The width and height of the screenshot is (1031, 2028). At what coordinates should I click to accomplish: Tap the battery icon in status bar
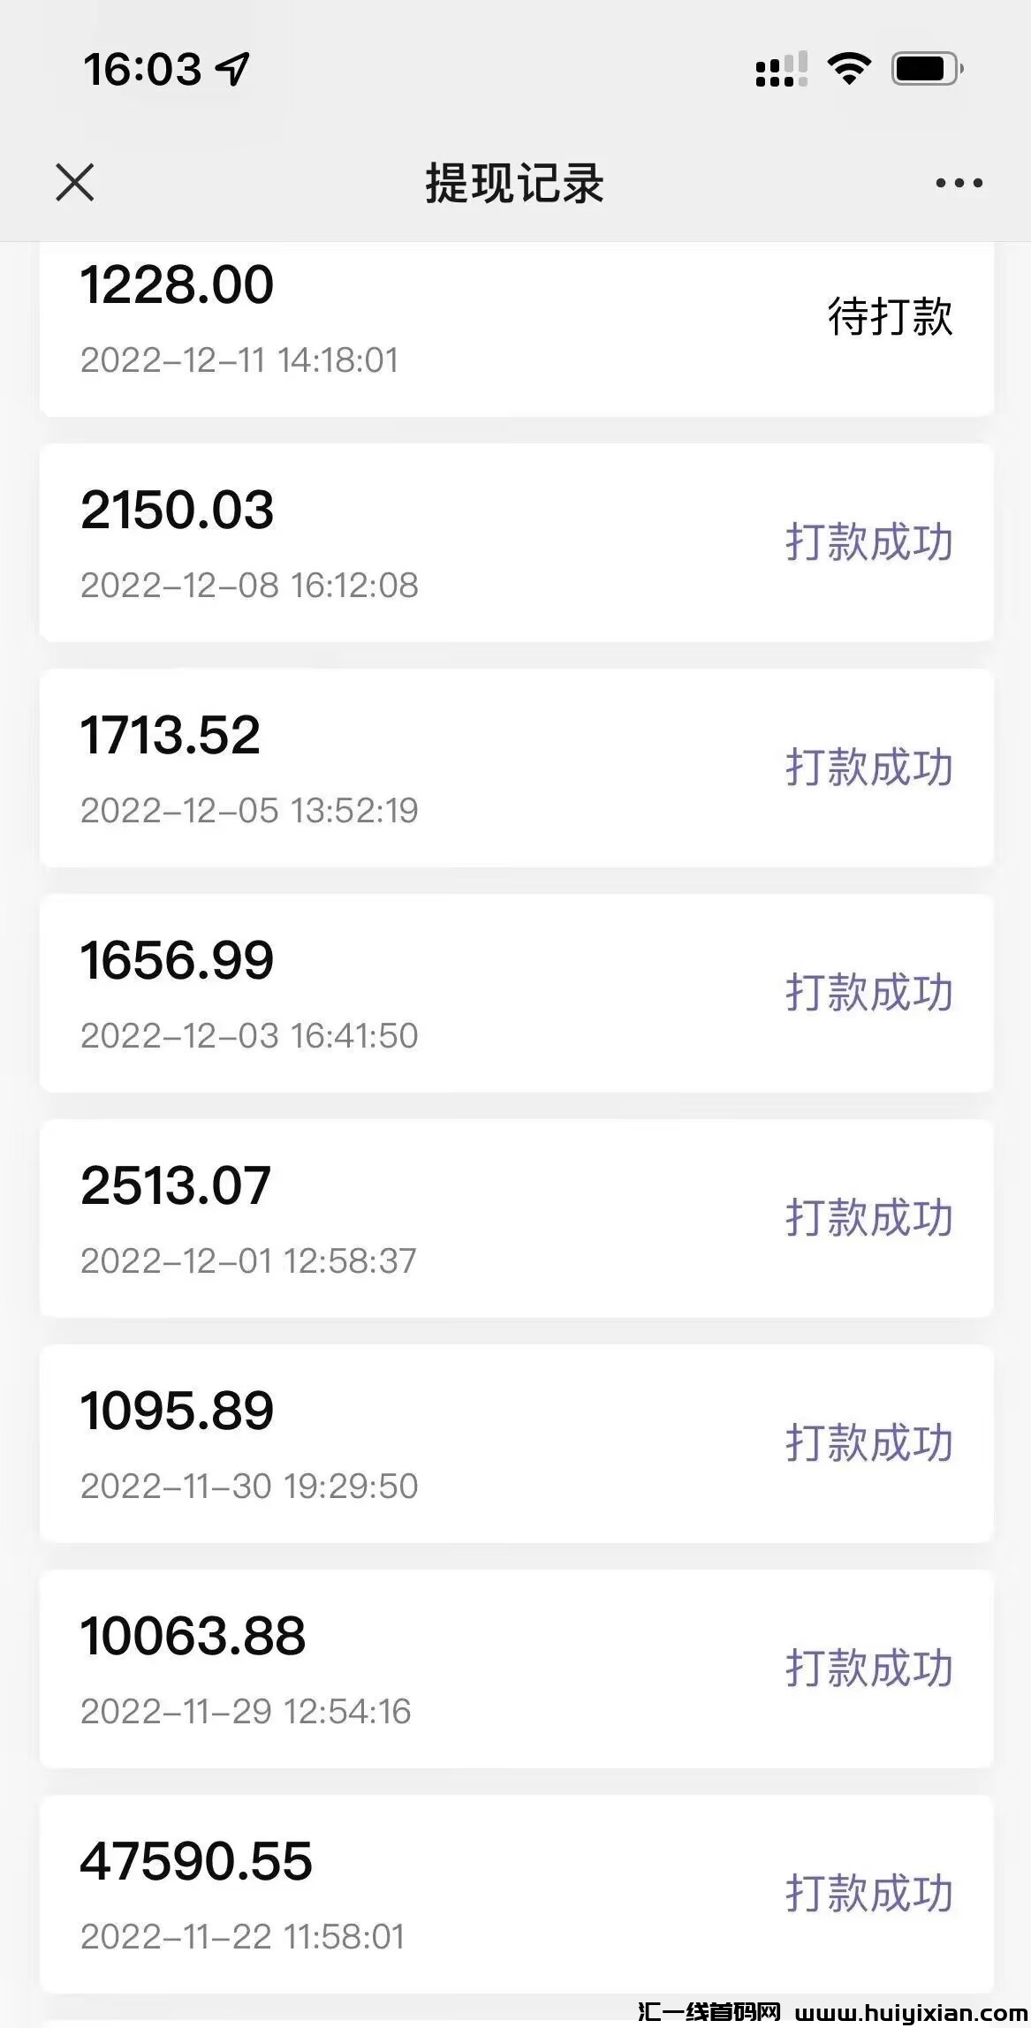(x=926, y=68)
